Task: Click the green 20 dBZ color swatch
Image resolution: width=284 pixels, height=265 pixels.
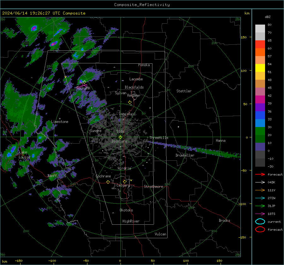Action: click(x=260, y=131)
